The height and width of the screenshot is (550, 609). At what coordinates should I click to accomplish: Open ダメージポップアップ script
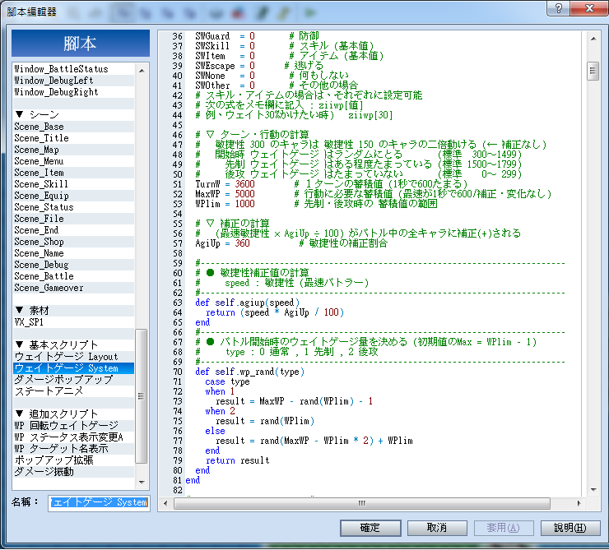click(73, 380)
